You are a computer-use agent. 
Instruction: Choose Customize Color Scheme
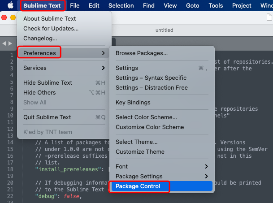162,127
